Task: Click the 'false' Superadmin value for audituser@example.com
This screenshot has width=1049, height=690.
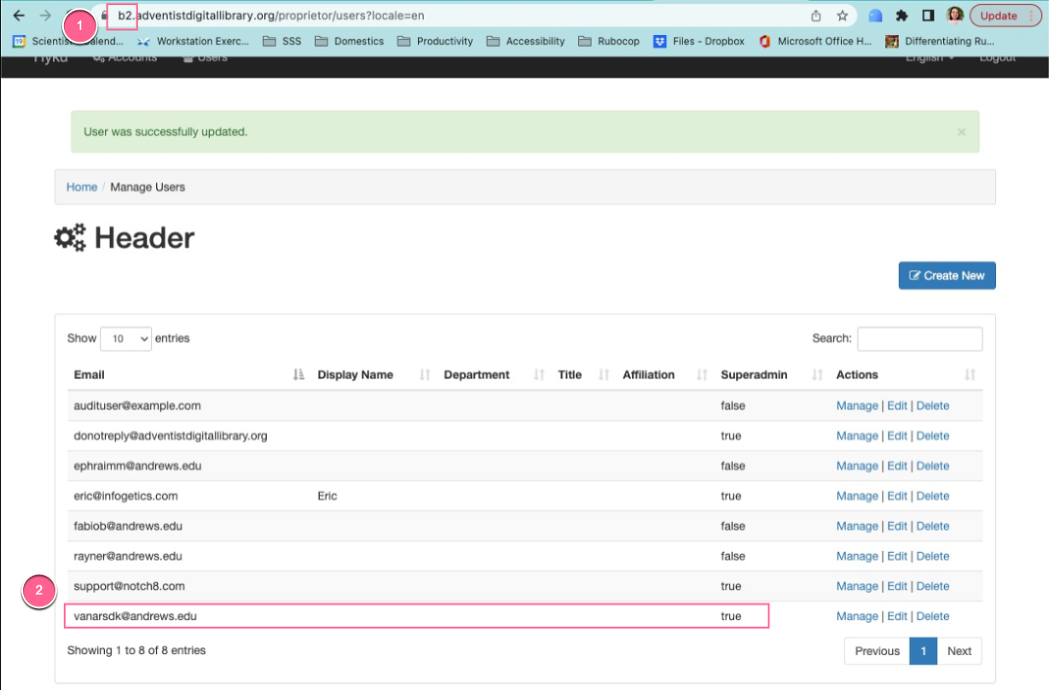Action: click(x=733, y=405)
